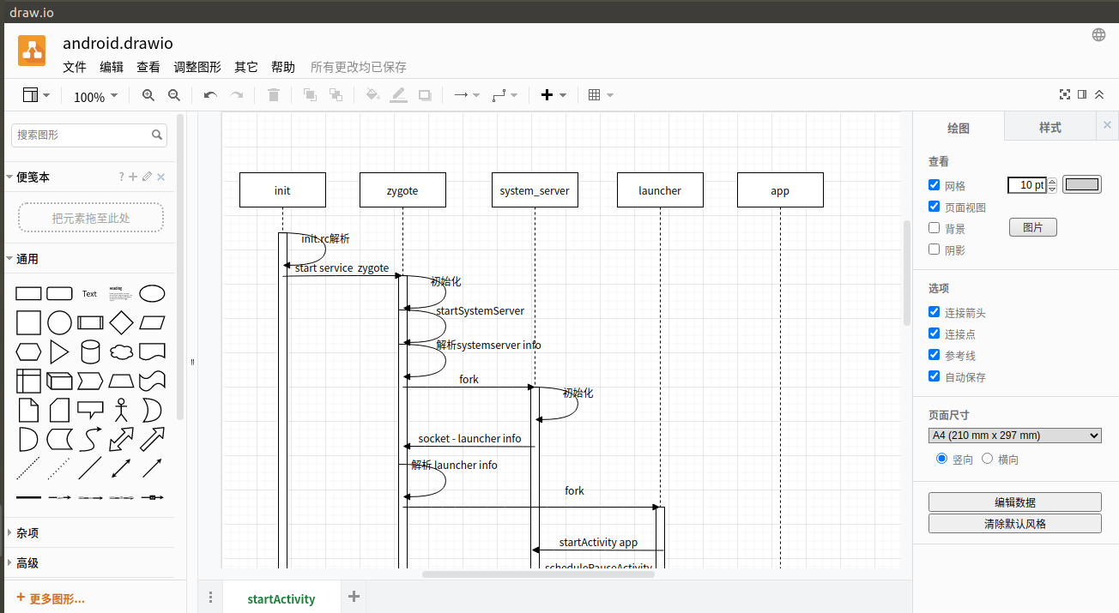Screen dimensions: 1119x613
Task: Click the line color pencil icon
Action: [x=398, y=95]
